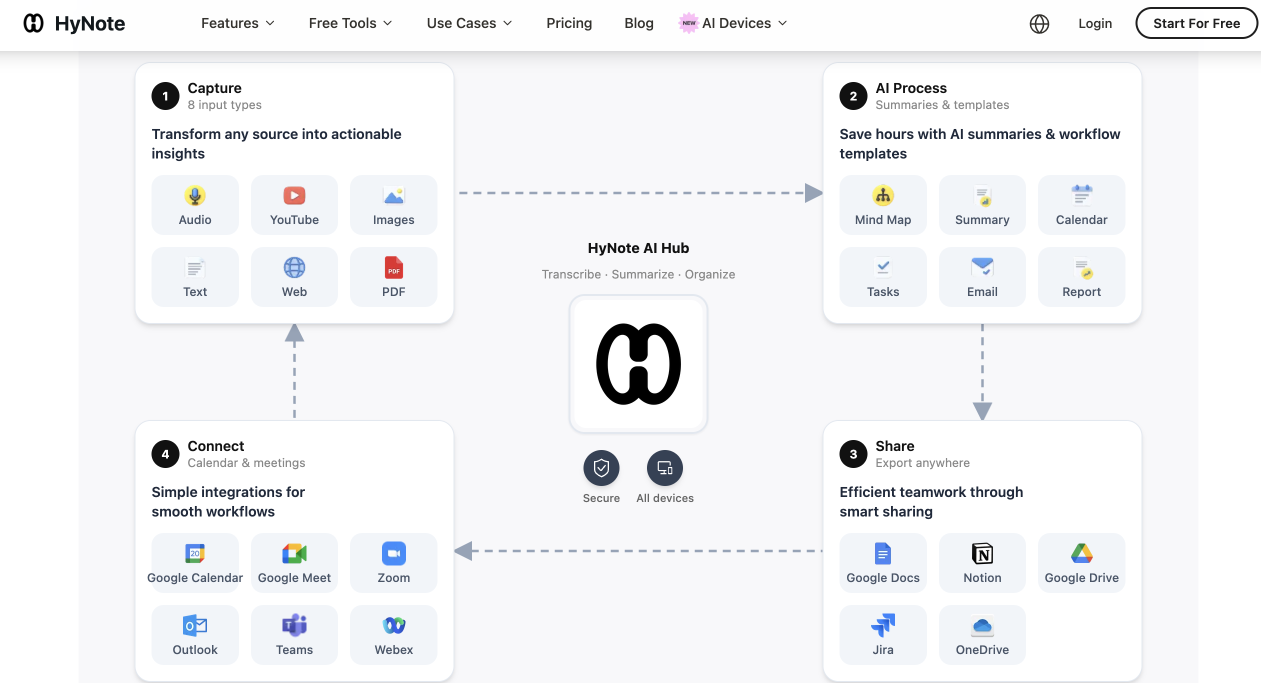Select the Tasks checklist icon
1261x683 pixels.
click(883, 267)
